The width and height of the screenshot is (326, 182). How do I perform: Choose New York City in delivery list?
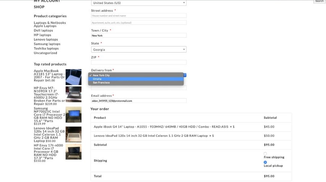point(136,75)
